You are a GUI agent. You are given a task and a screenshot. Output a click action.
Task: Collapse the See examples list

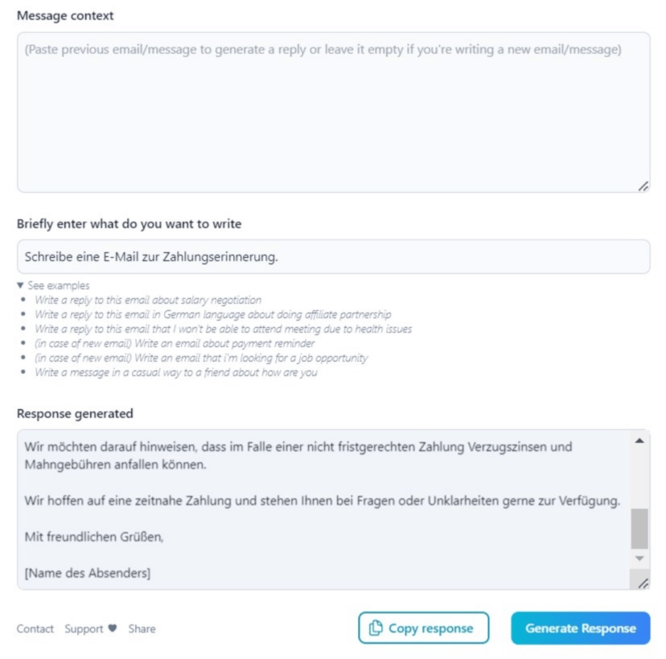21,285
